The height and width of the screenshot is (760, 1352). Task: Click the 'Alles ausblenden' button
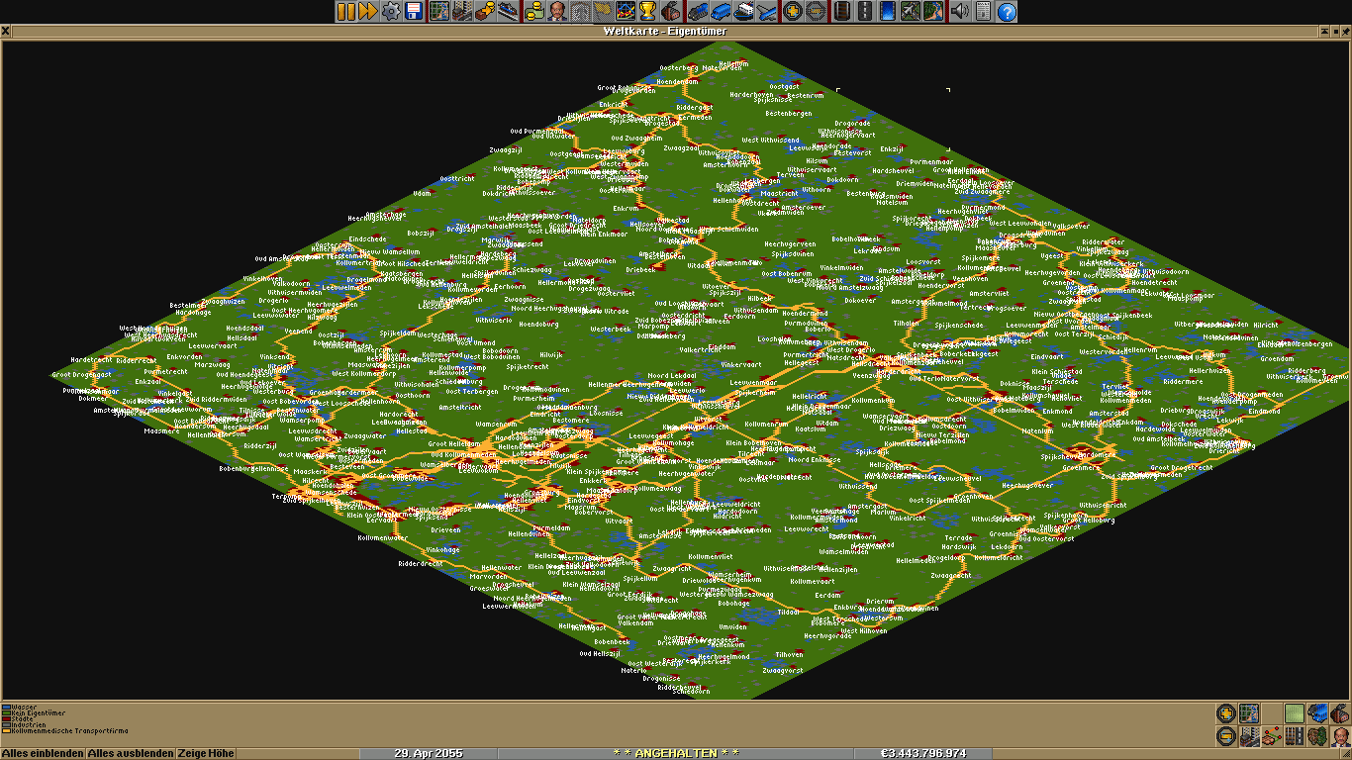130,753
